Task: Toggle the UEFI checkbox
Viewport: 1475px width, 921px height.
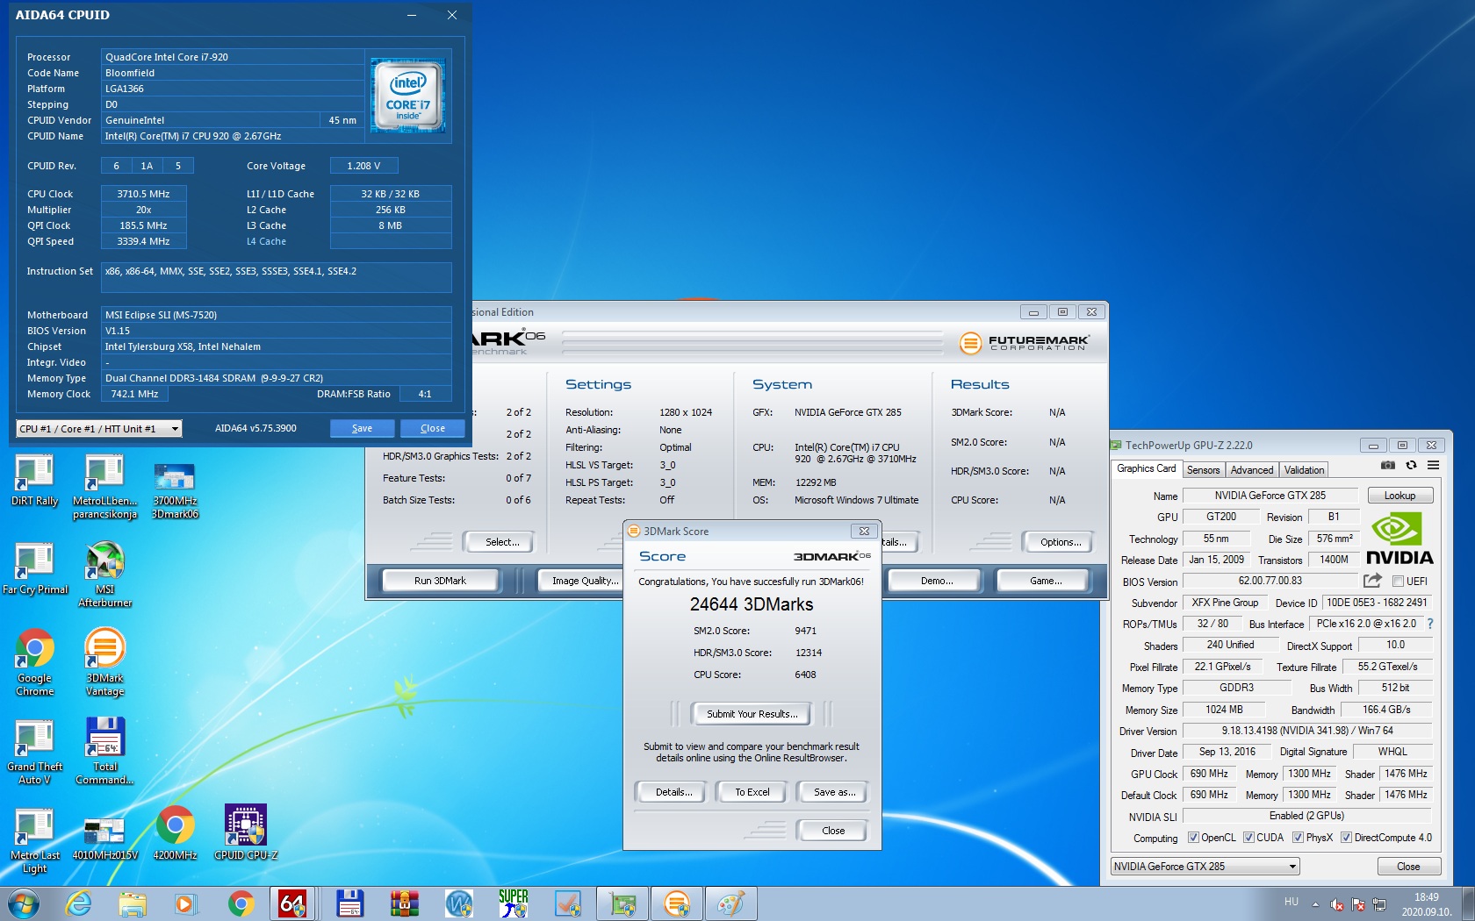Action: pos(1398,581)
